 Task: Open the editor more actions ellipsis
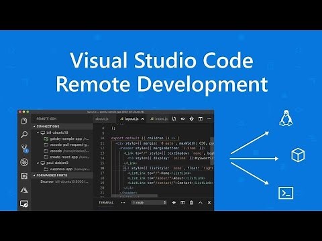click(209, 118)
